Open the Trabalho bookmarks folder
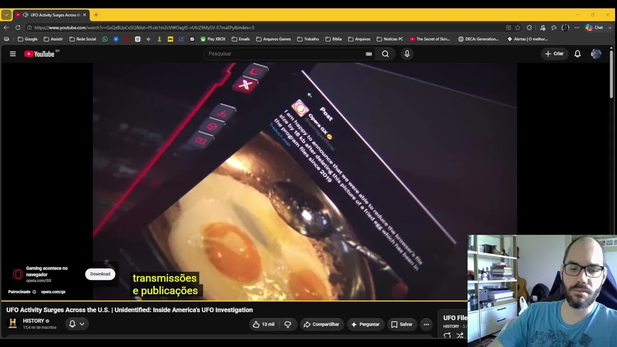This screenshot has width=617, height=347. [x=308, y=39]
